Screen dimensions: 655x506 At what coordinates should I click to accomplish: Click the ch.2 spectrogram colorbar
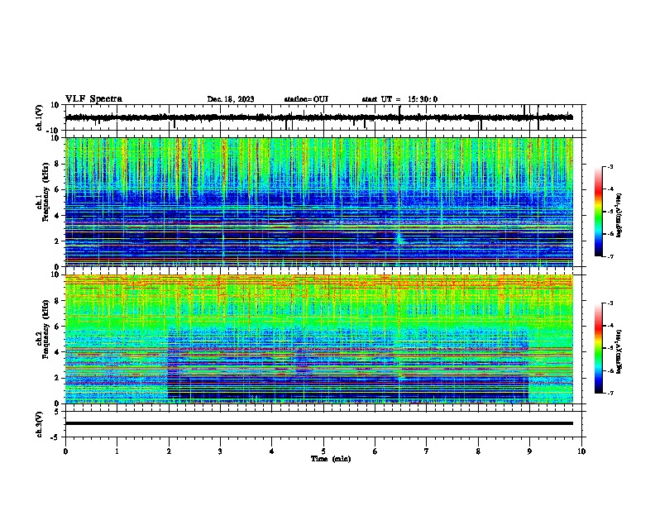pos(599,348)
